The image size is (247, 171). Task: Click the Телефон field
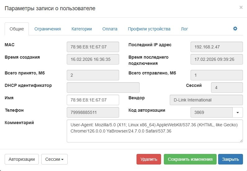point(93,112)
